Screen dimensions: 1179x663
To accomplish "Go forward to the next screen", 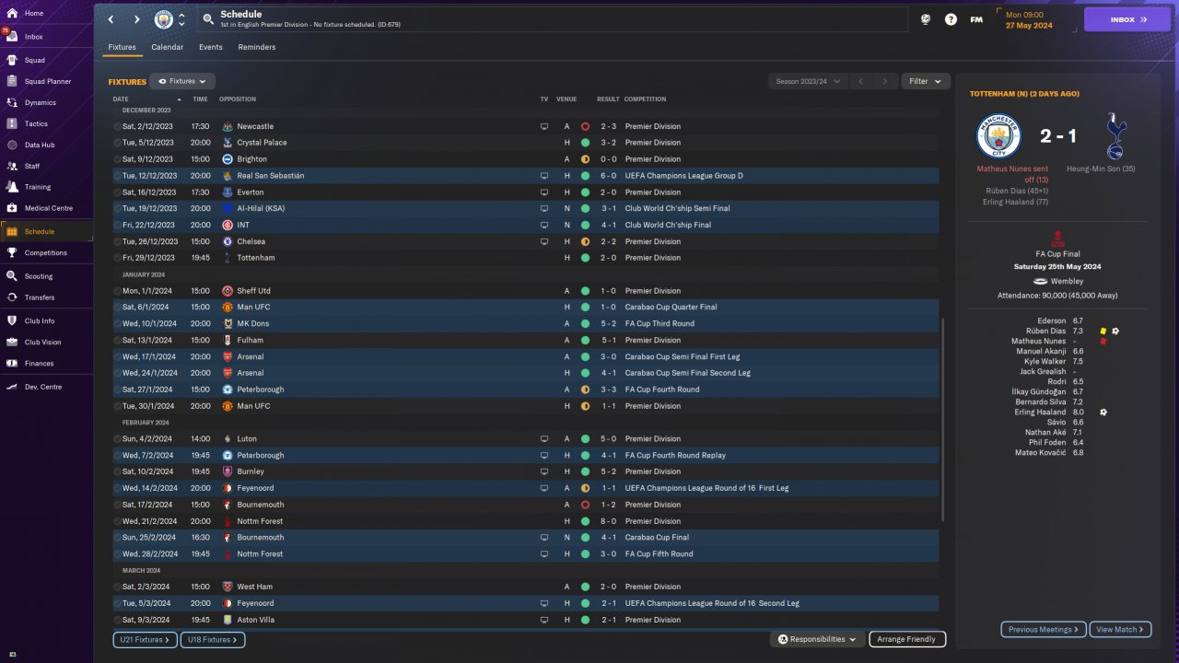I will pyautogui.click(x=137, y=19).
